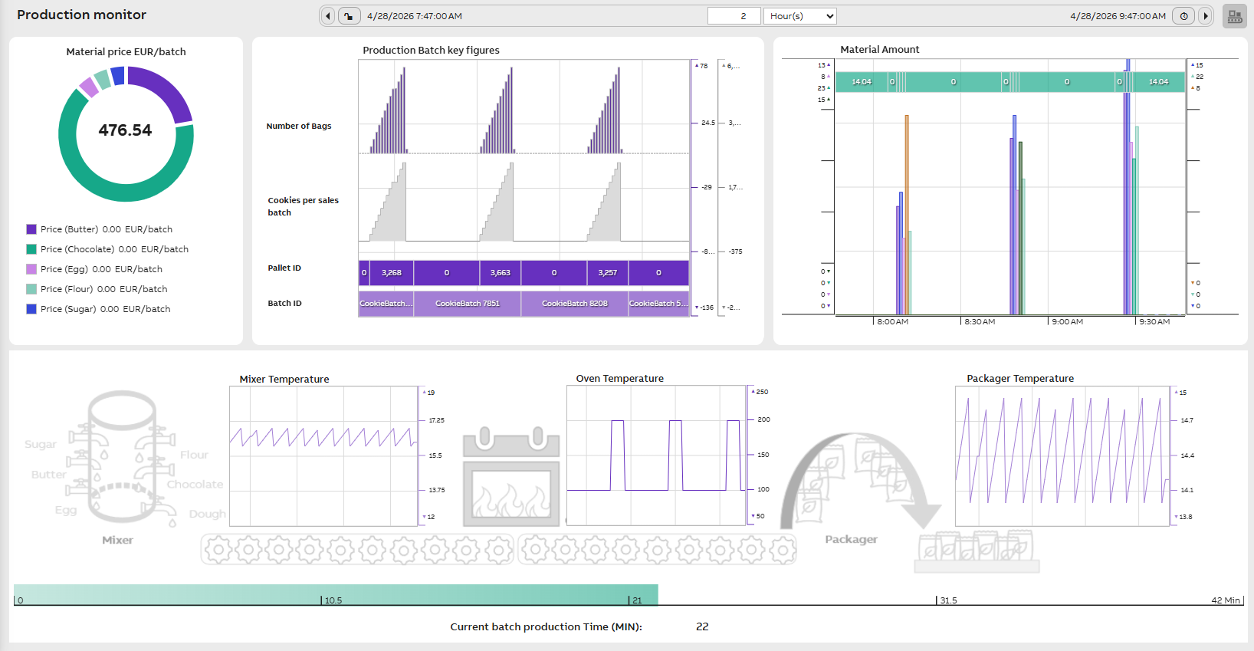Click the packaged boxes pallet icon
This screenshot has height=651, width=1254.
pos(977,552)
